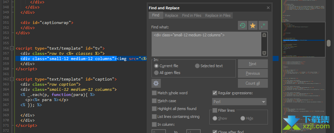Click the Next button
This screenshot has height=133, width=334.
coord(253,64)
